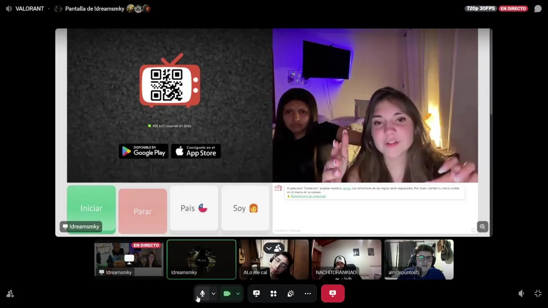Open microphone input options arrow

(213, 293)
